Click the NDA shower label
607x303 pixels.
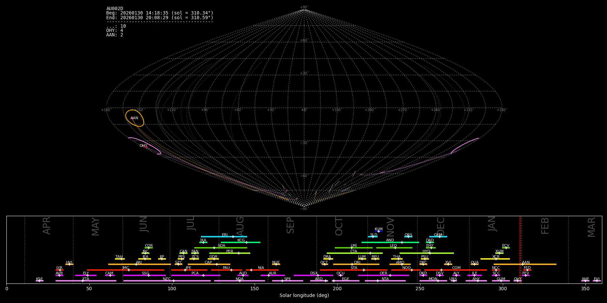point(240,279)
